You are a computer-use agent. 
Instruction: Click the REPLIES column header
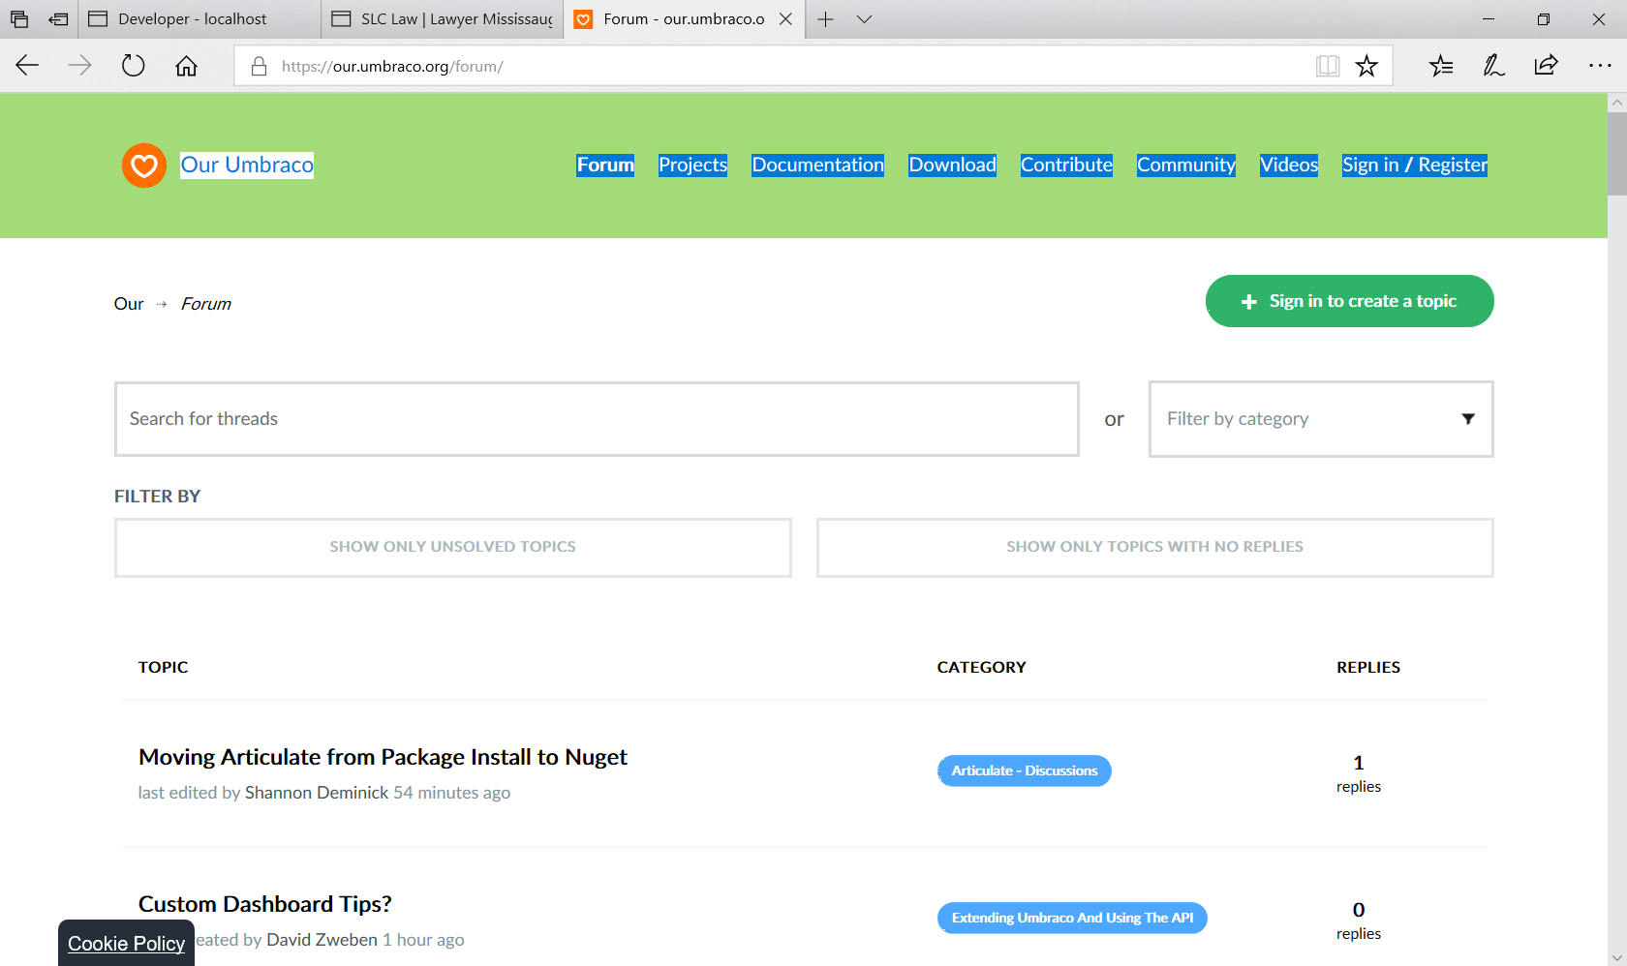pos(1367,667)
